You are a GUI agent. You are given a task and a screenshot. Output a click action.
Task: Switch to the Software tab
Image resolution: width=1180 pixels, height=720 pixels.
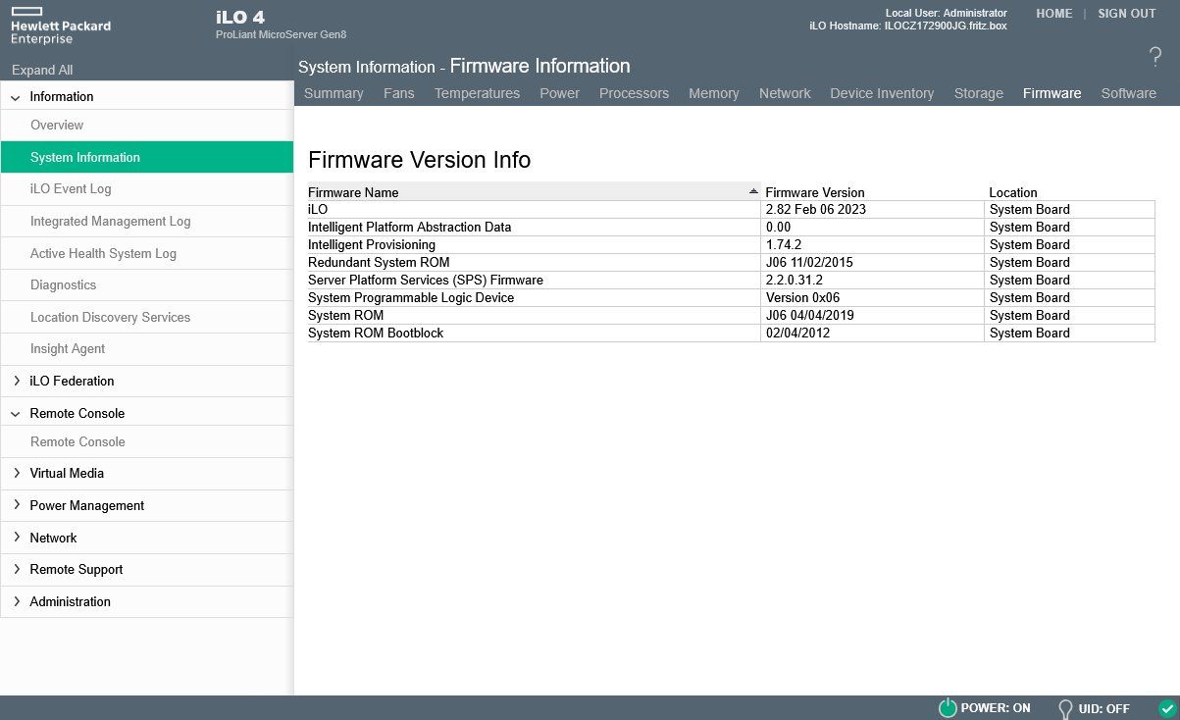[1128, 93]
